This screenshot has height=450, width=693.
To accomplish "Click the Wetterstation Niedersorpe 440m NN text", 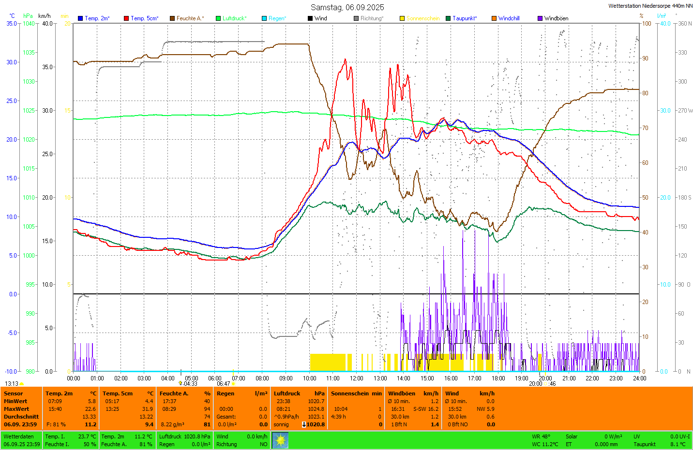I will pos(650,6).
